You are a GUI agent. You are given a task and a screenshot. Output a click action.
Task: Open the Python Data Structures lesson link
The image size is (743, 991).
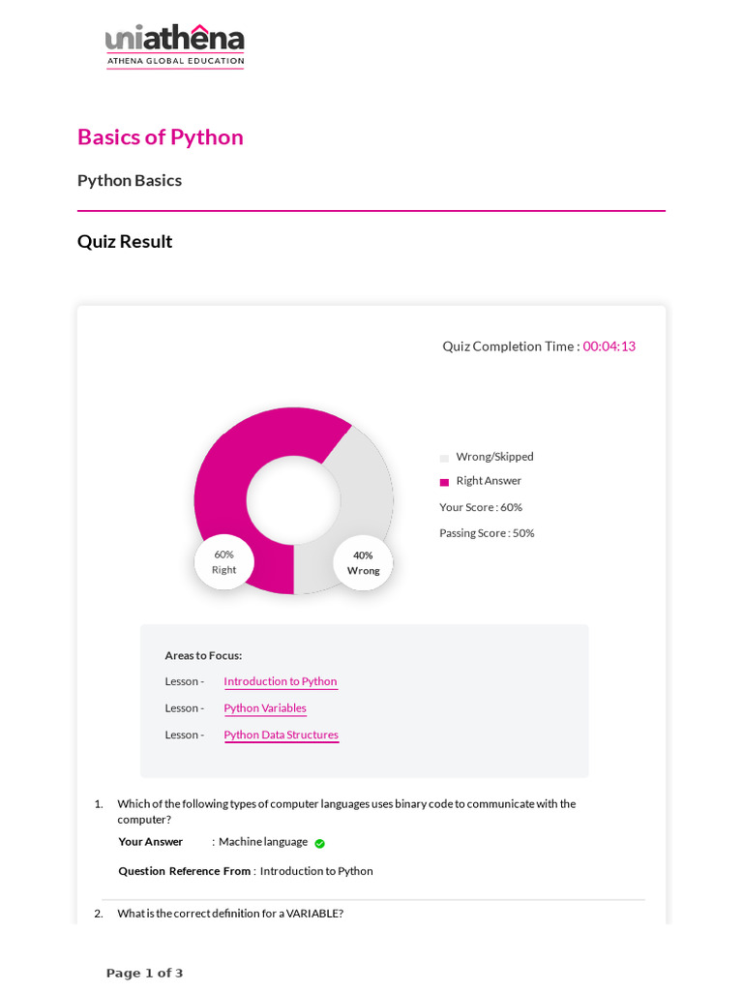pos(282,735)
